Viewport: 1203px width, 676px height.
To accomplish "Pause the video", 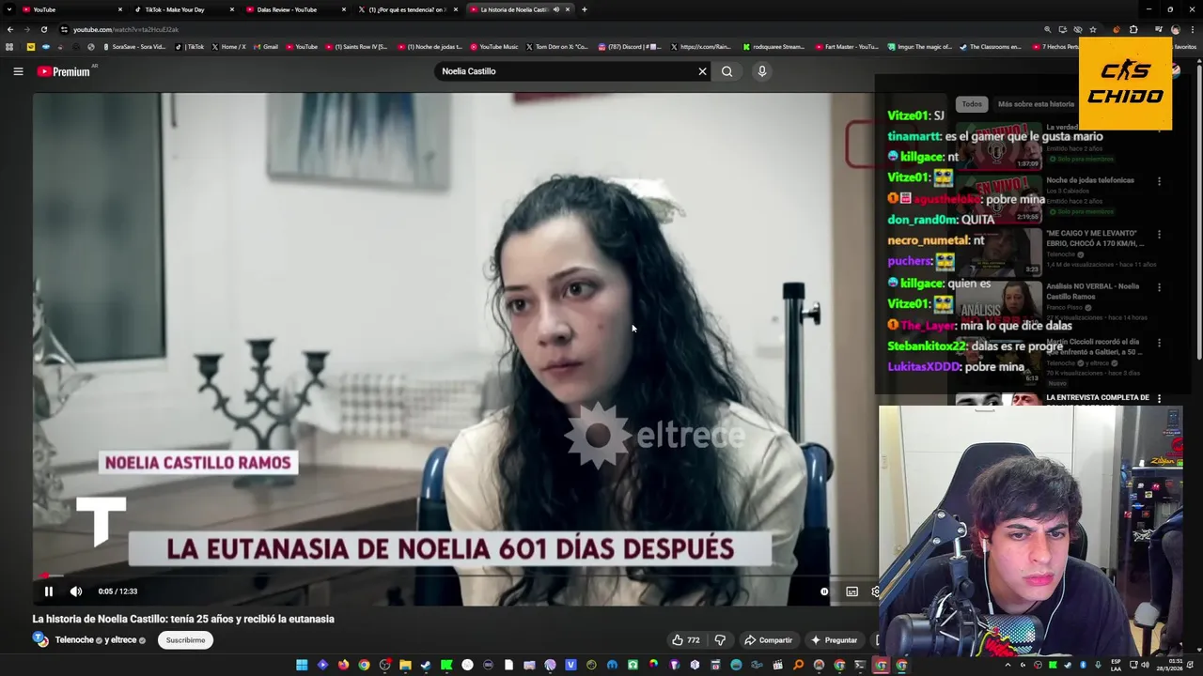I will click(x=49, y=591).
